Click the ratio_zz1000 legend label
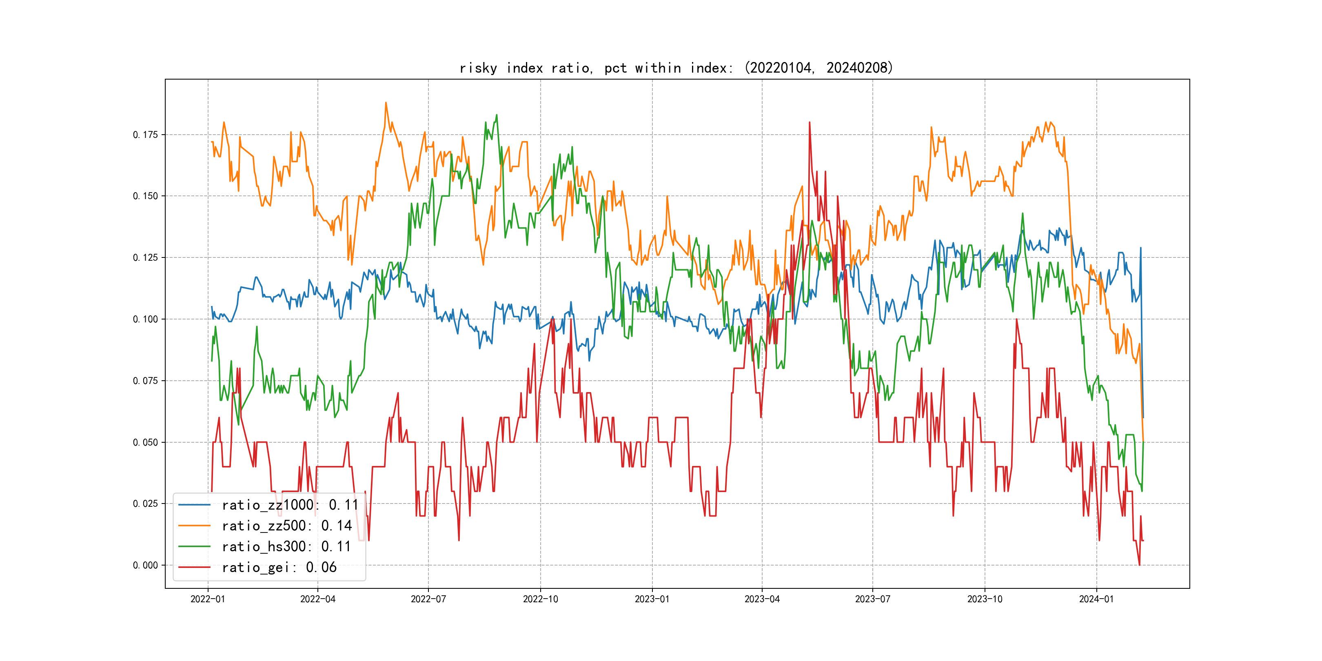Screen dimensions: 1322x661 click(x=290, y=505)
